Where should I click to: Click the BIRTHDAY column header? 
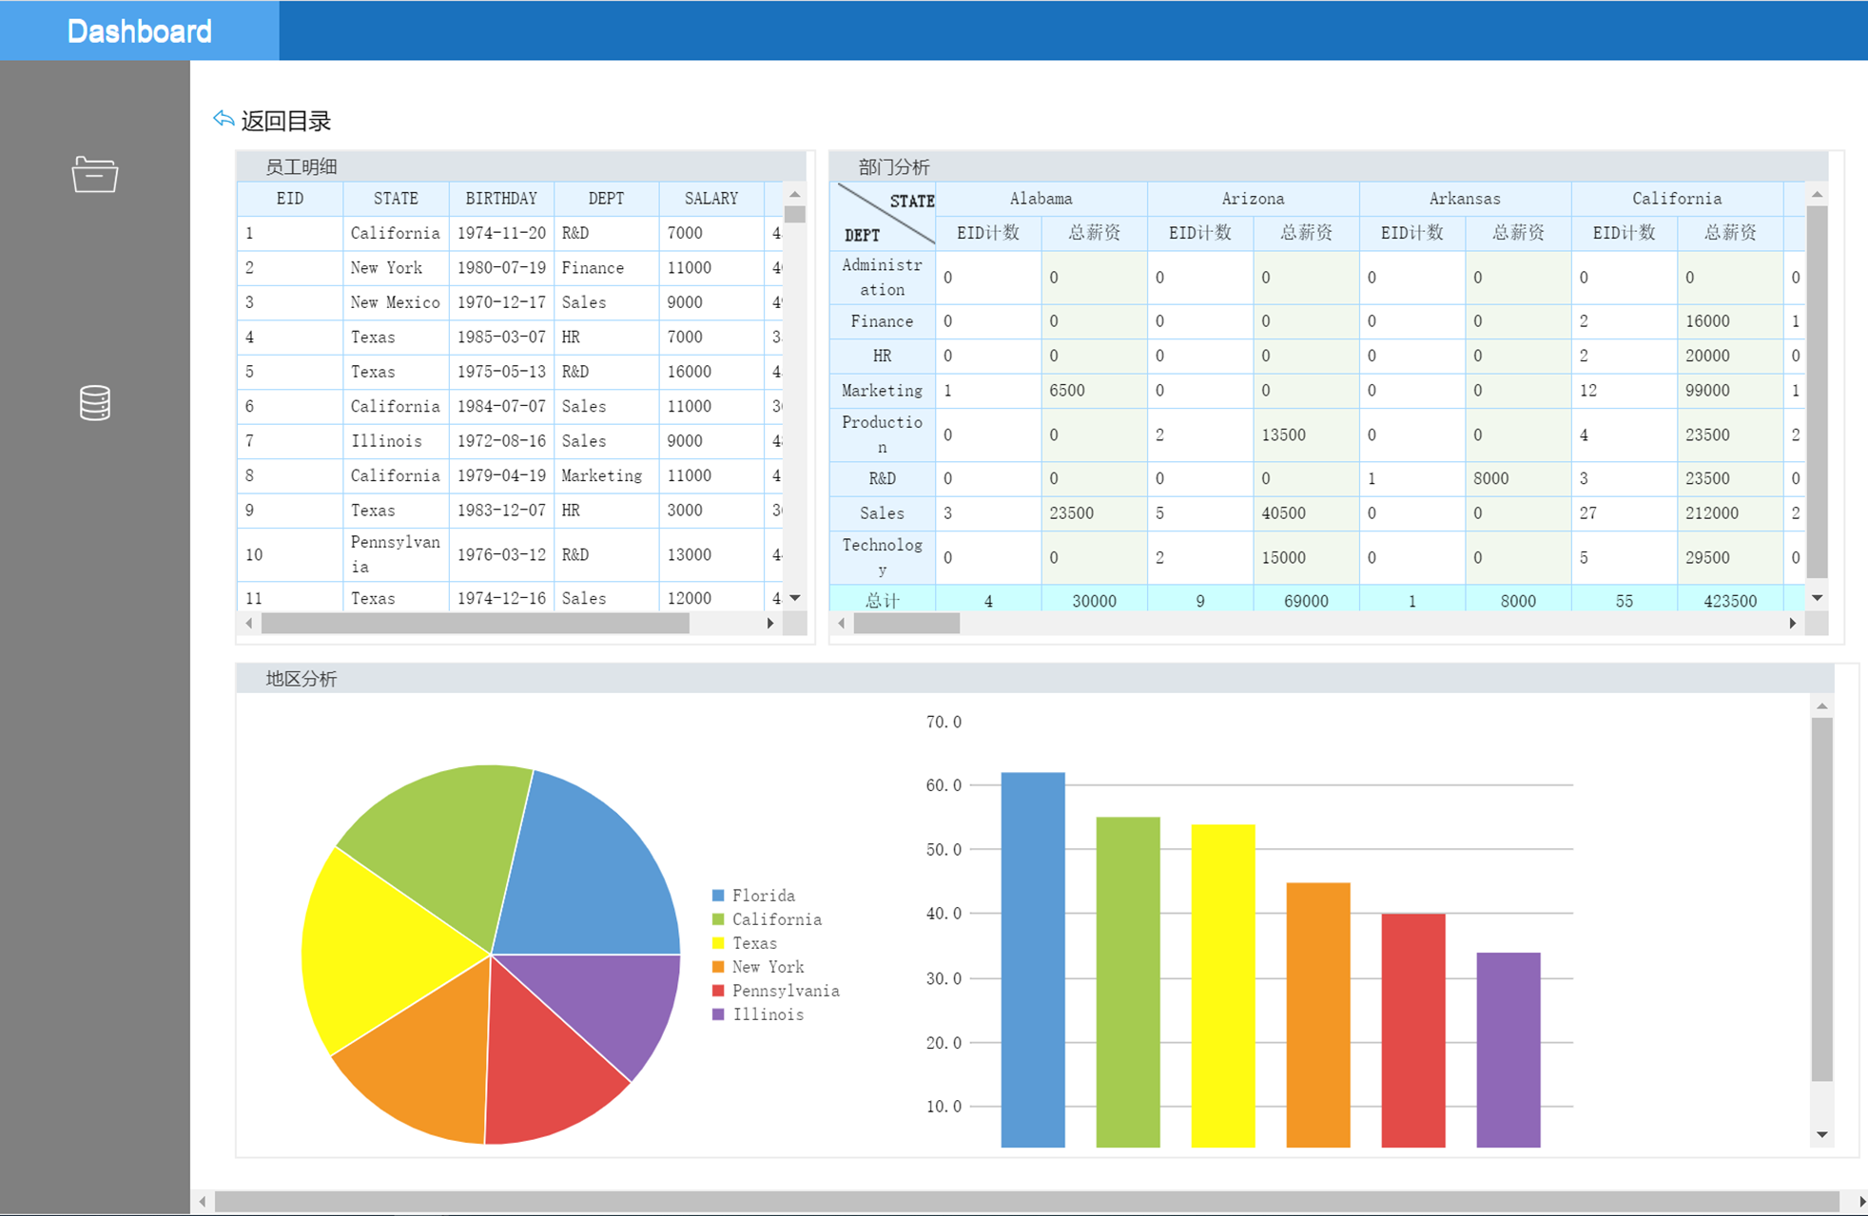(500, 198)
